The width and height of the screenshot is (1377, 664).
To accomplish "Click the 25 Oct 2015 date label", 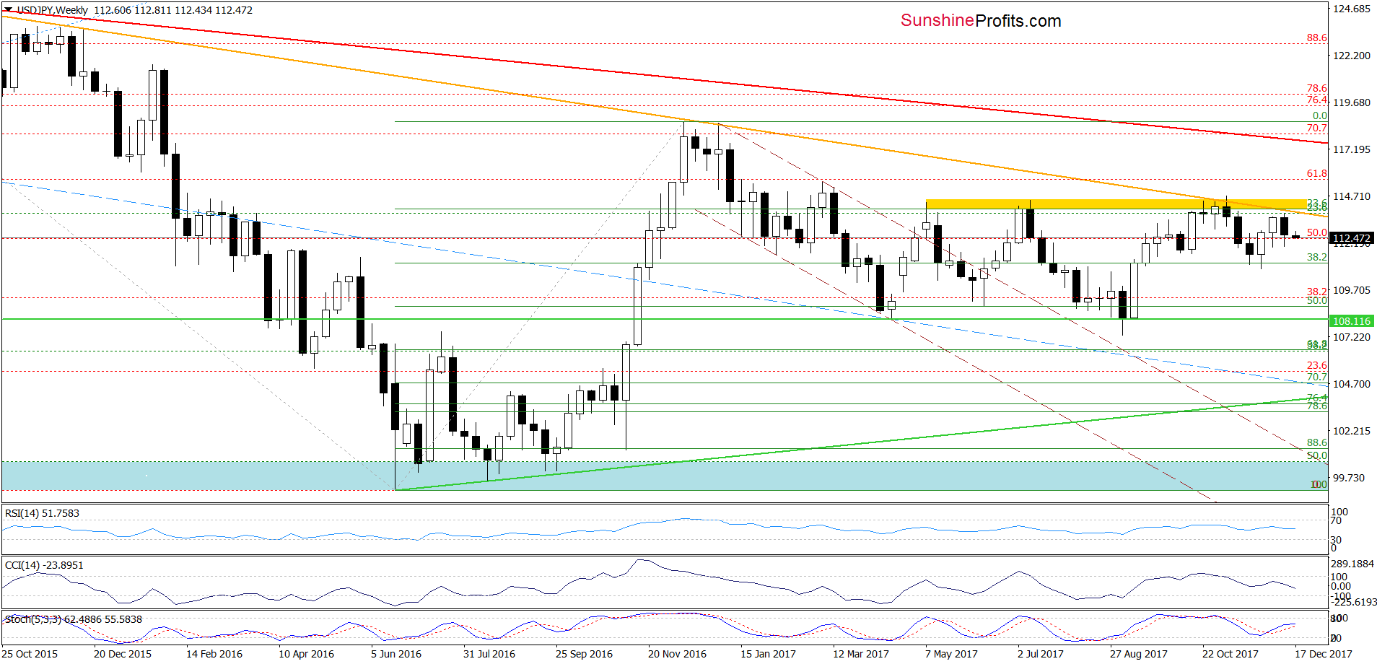I will point(30,654).
